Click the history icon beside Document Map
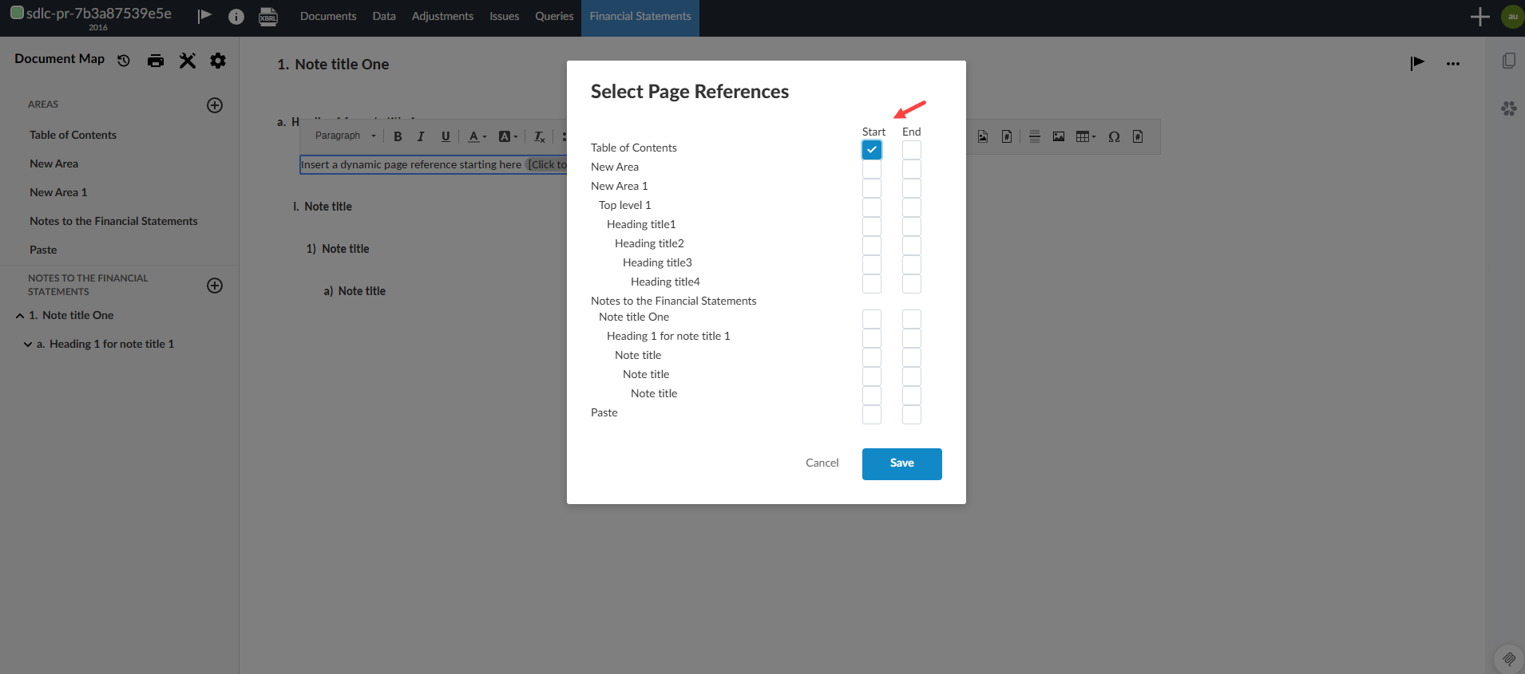The width and height of the screenshot is (1525, 674). pyautogui.click(x=124, y=61)
